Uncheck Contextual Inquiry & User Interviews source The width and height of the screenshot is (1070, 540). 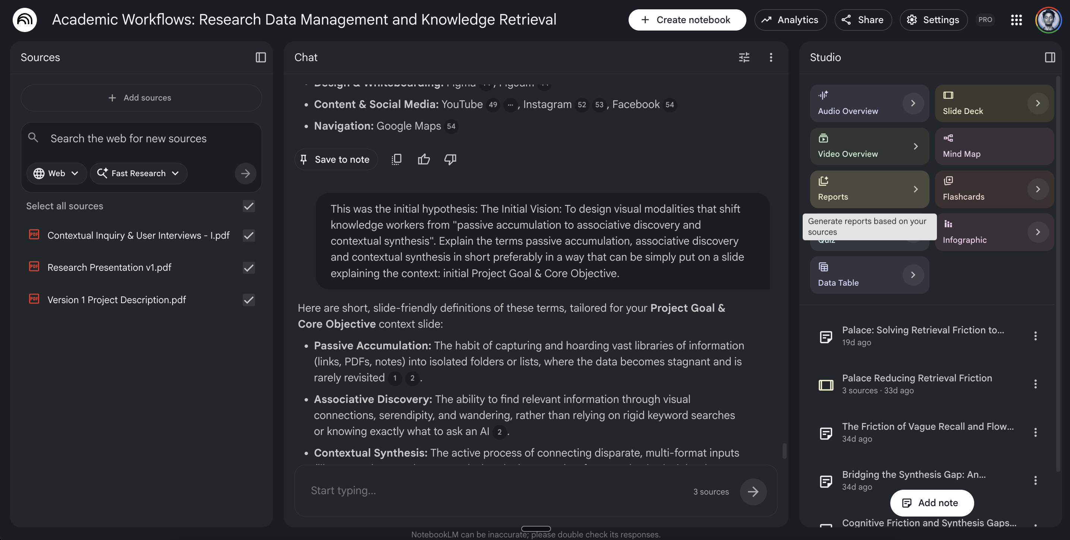click(248, 235)
